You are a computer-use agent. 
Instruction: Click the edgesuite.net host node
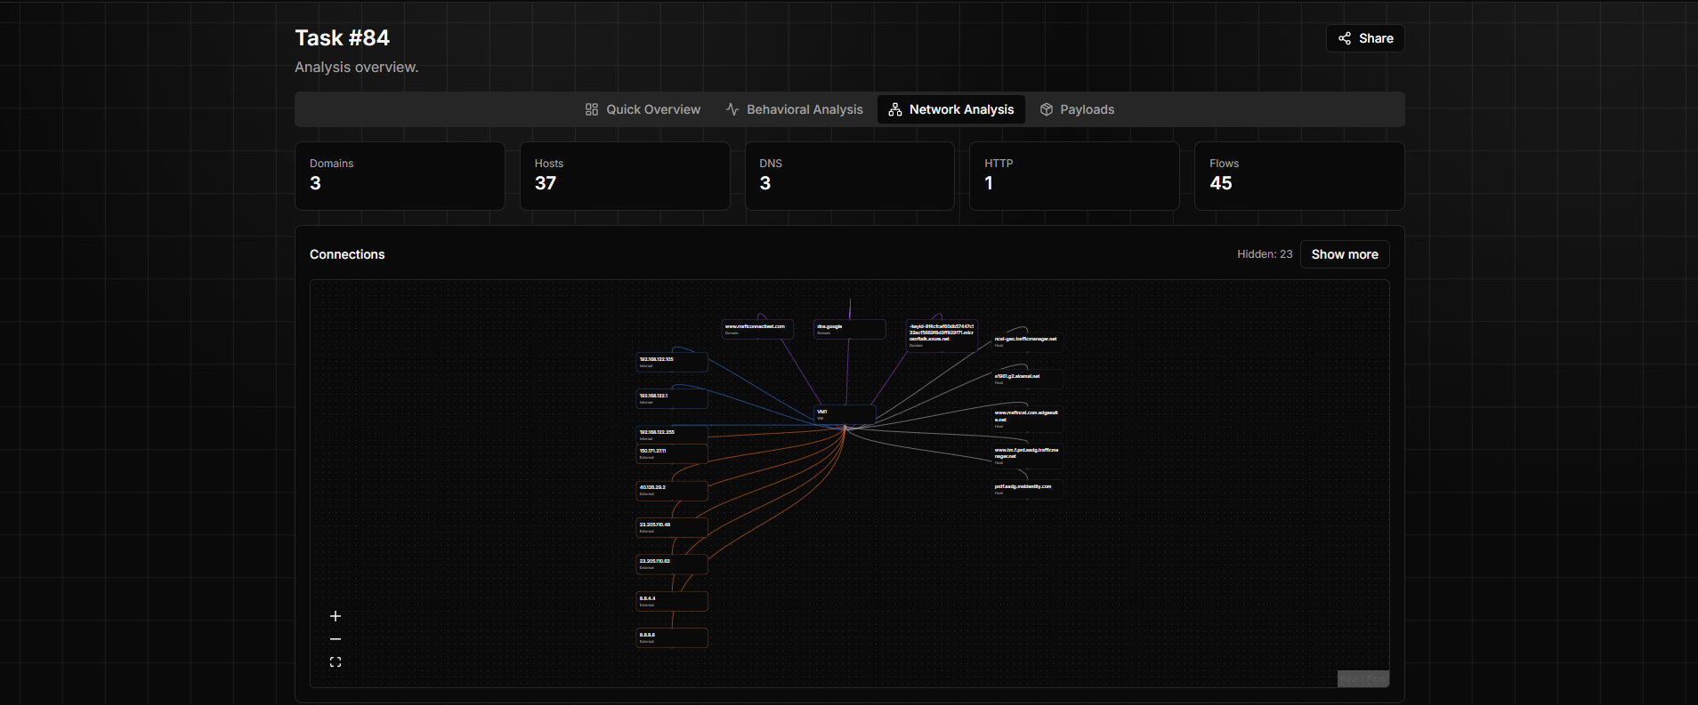1027,419
